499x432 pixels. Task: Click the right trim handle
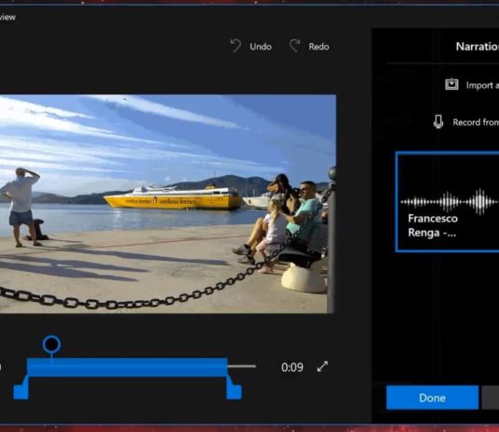[x=234, y=388]
